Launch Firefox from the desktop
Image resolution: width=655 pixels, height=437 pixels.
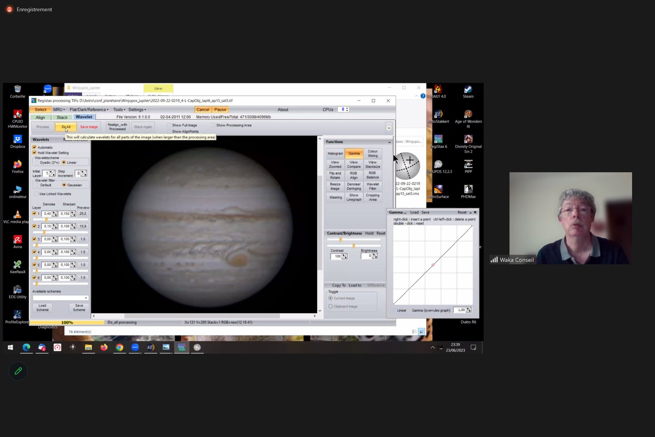pyautogui.click(x=17, y=167)
